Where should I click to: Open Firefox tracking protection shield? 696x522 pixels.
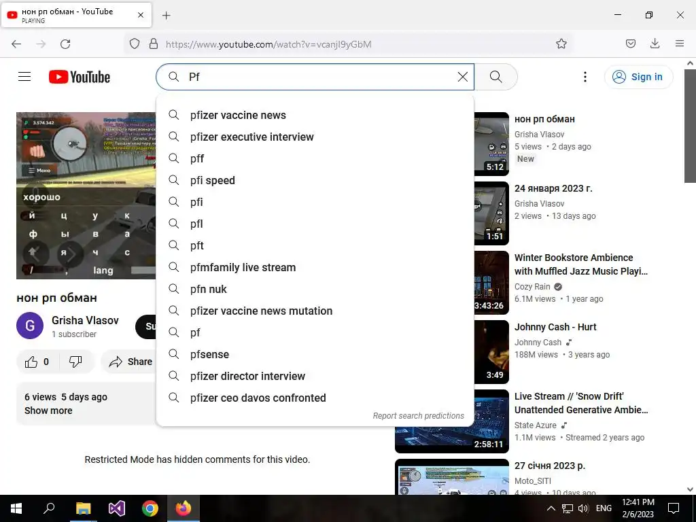coord(135,44)
